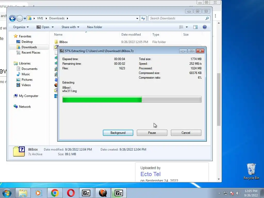
Task: Click the Explorer Back arrow button
Action: [12, 18]
